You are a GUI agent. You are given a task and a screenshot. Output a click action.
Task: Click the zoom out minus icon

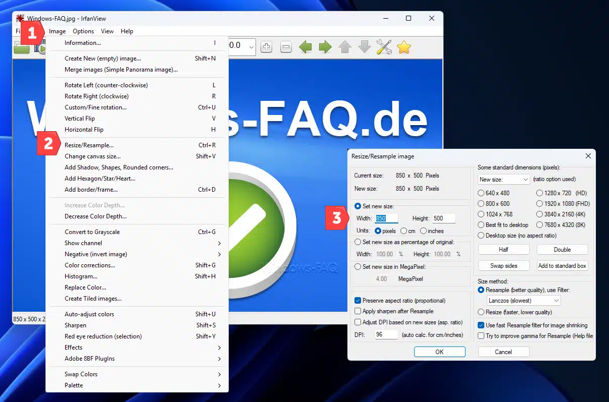pyautogui.click(x=286, y=47)
